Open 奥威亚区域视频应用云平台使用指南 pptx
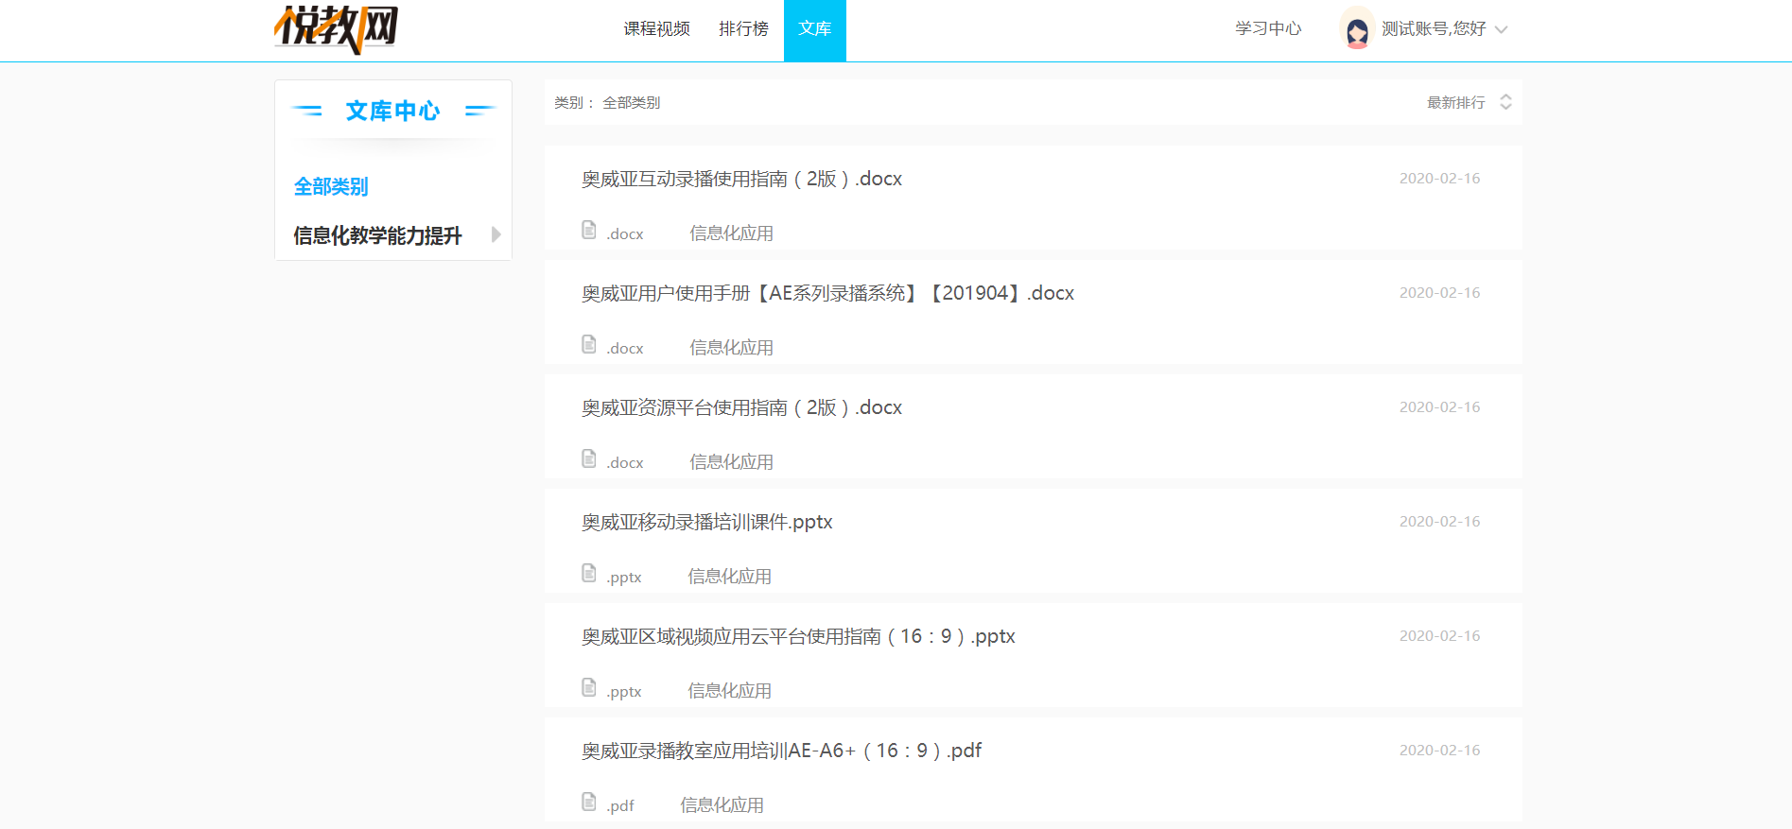Viewport: 1792px width, 829px height. coord(798,636)
